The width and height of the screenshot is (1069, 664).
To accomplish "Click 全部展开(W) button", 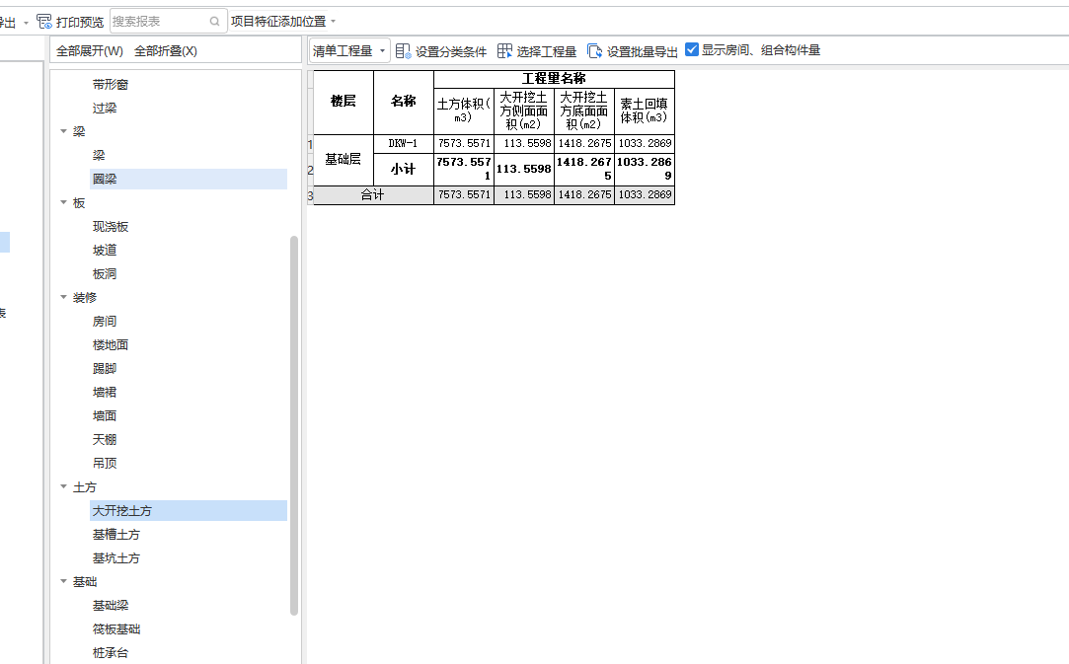I will pos(90,51).
